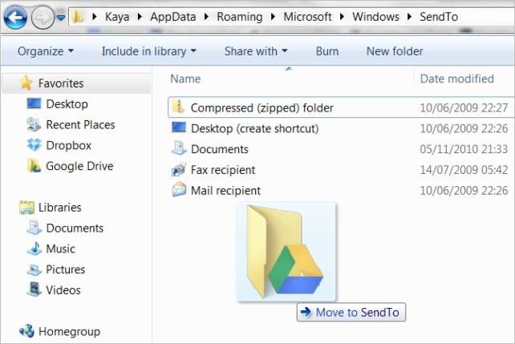
Task: Click the Burn toolbar button
Action: 327,51
